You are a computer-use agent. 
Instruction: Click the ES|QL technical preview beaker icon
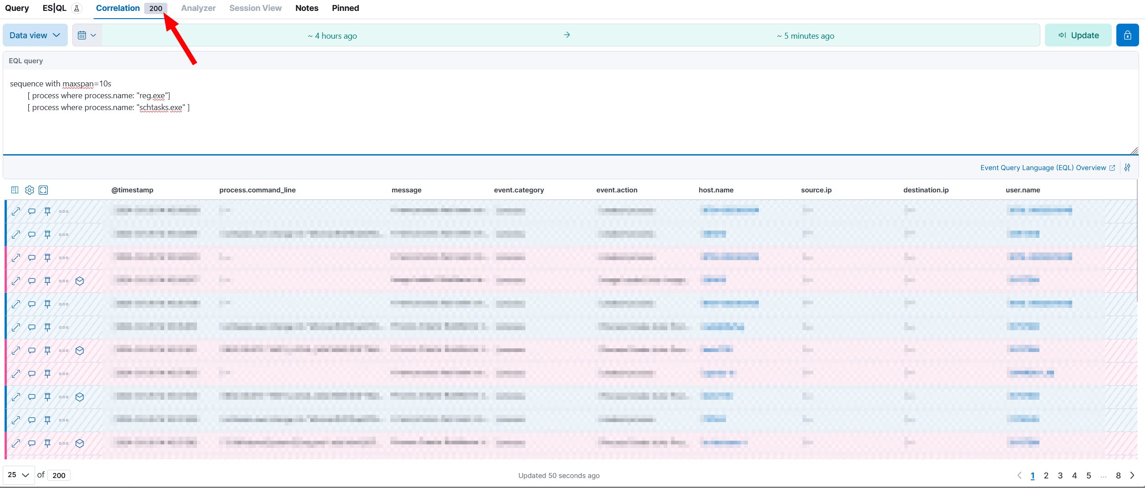[x=77, y=8]
